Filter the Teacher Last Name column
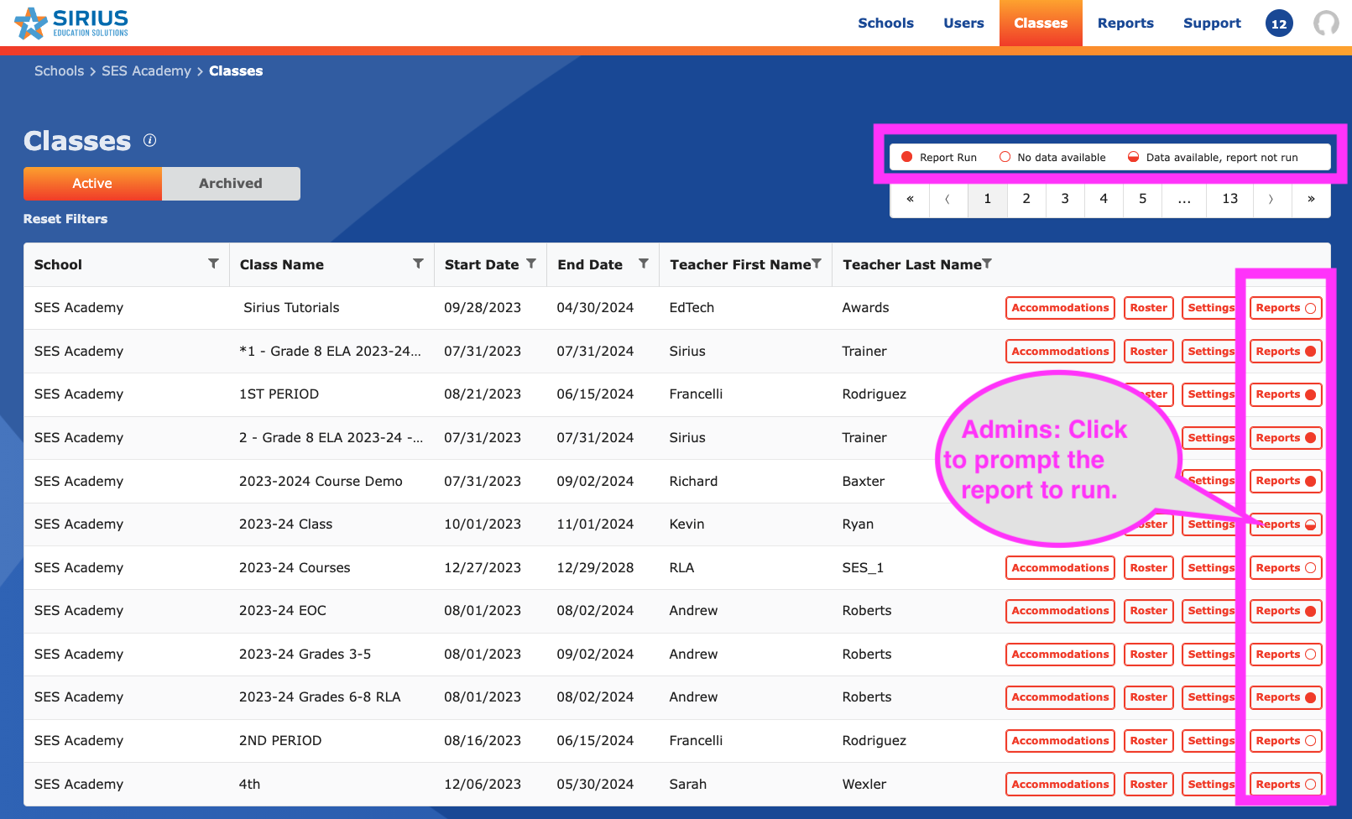Image resolution: width=1352 pixels, height=819 pixels. click(x=987, y=263)
